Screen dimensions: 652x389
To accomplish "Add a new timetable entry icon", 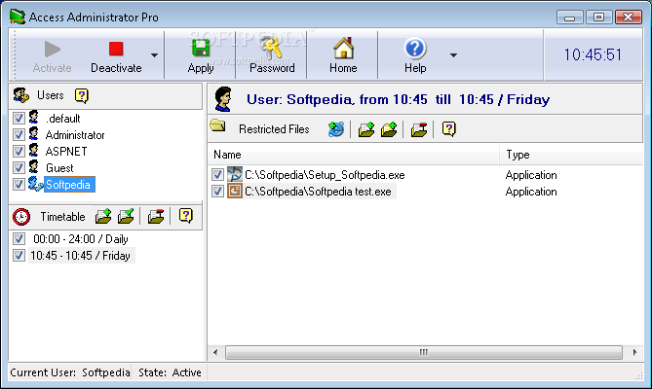I will pos(103,216).
